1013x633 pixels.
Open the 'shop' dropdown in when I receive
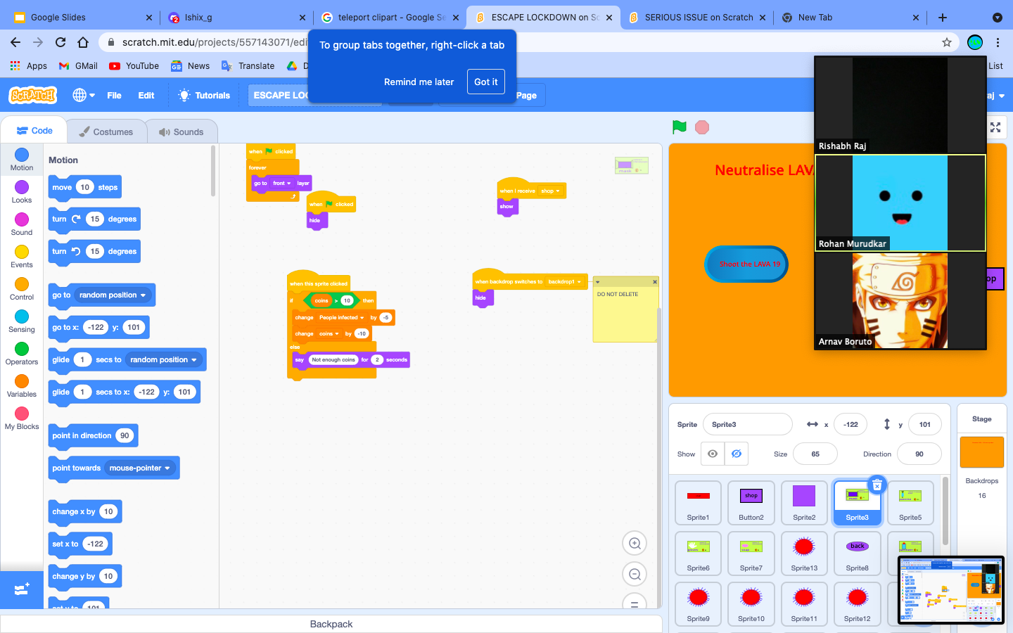(550, 191)
